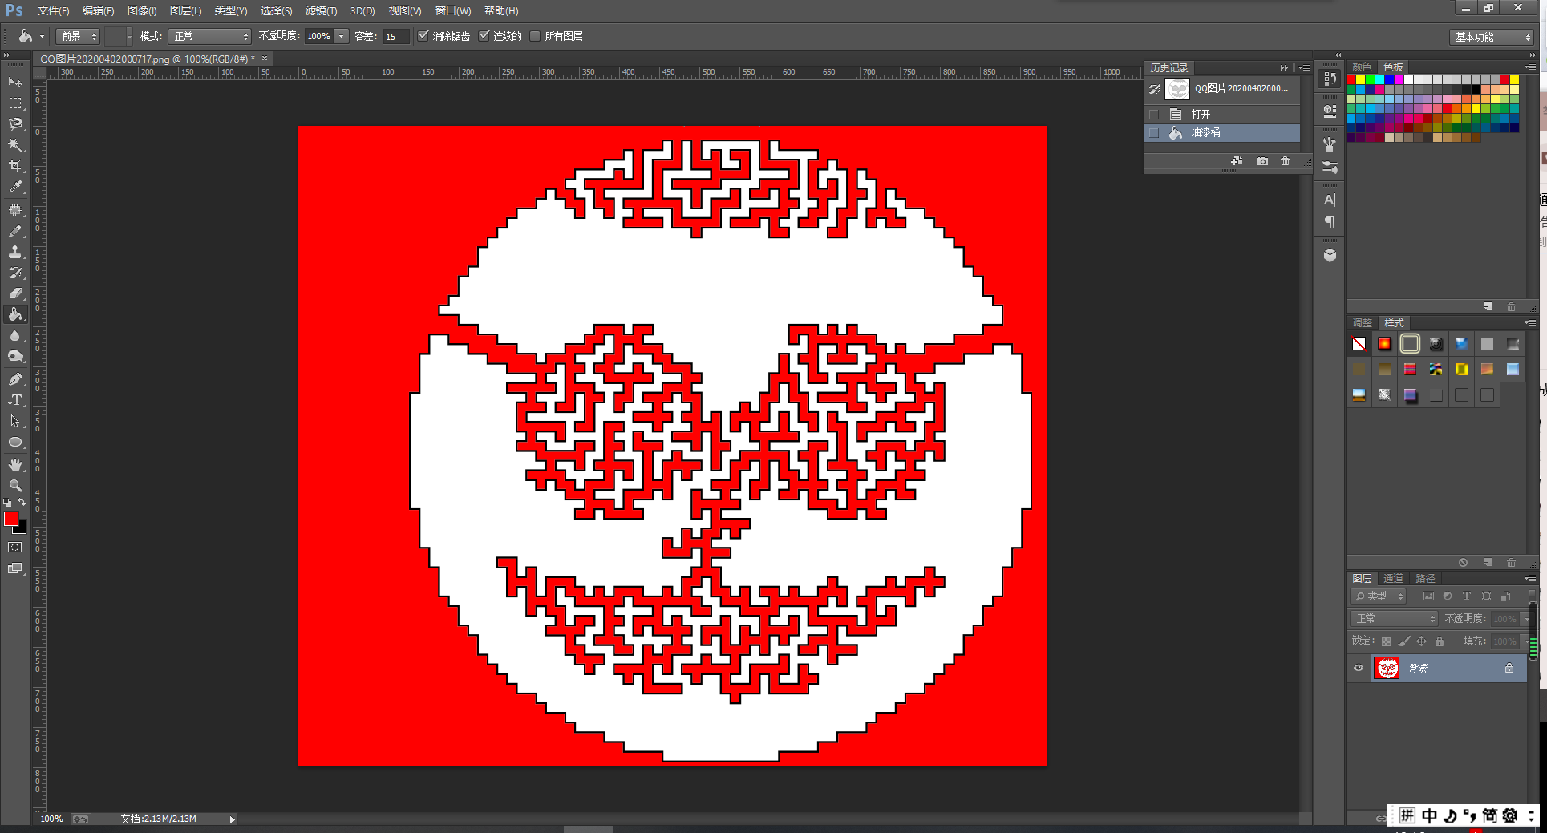
Task: Toggle anti-alias (消除锯齿) checkbox
Action: click(x=423, y=36)
